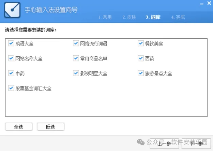Click the 手心输入法 logo icon

pos(12,10)
